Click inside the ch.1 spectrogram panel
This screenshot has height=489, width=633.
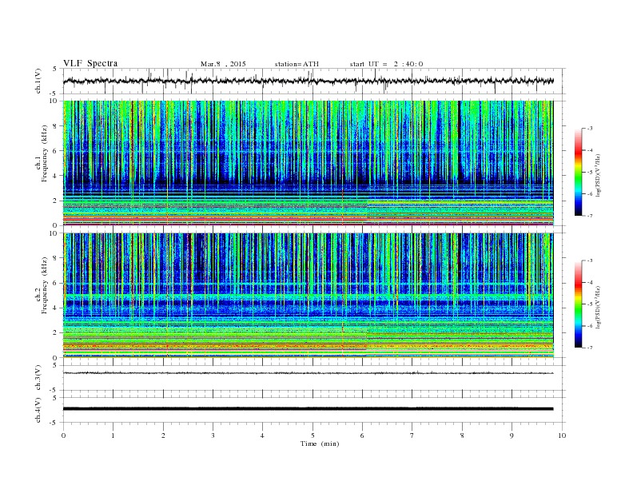[309, 163]
